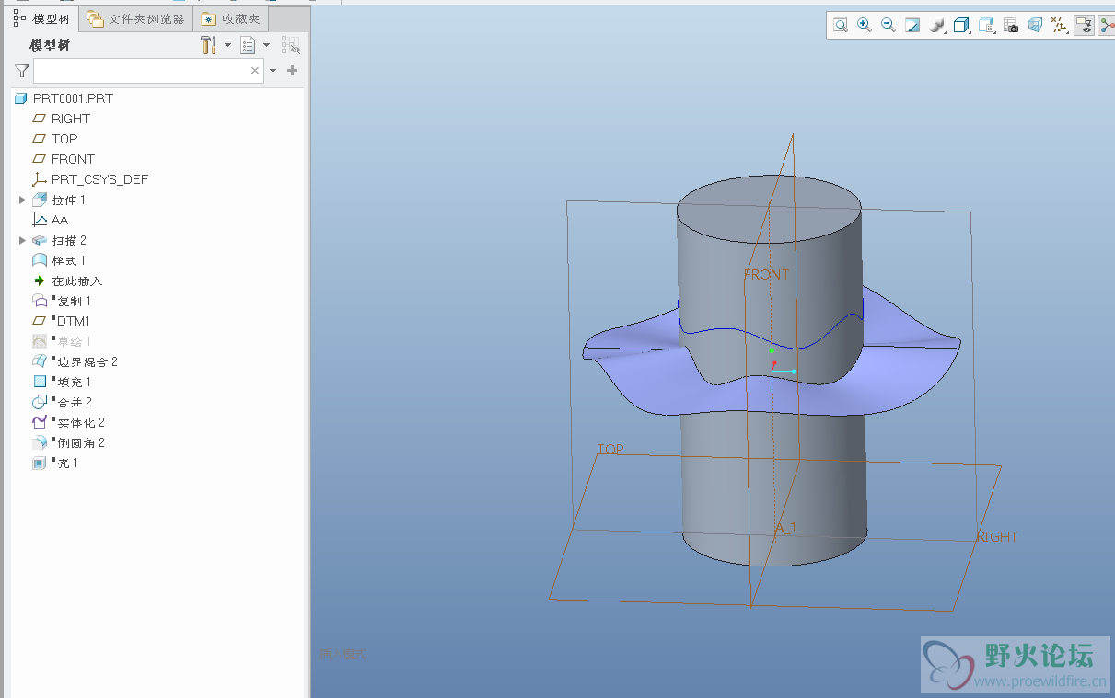Image resolution: width=1115 pixels, height=698 pixels.
Task: Toggle the spin center icon
Action: click(1106, 26)
